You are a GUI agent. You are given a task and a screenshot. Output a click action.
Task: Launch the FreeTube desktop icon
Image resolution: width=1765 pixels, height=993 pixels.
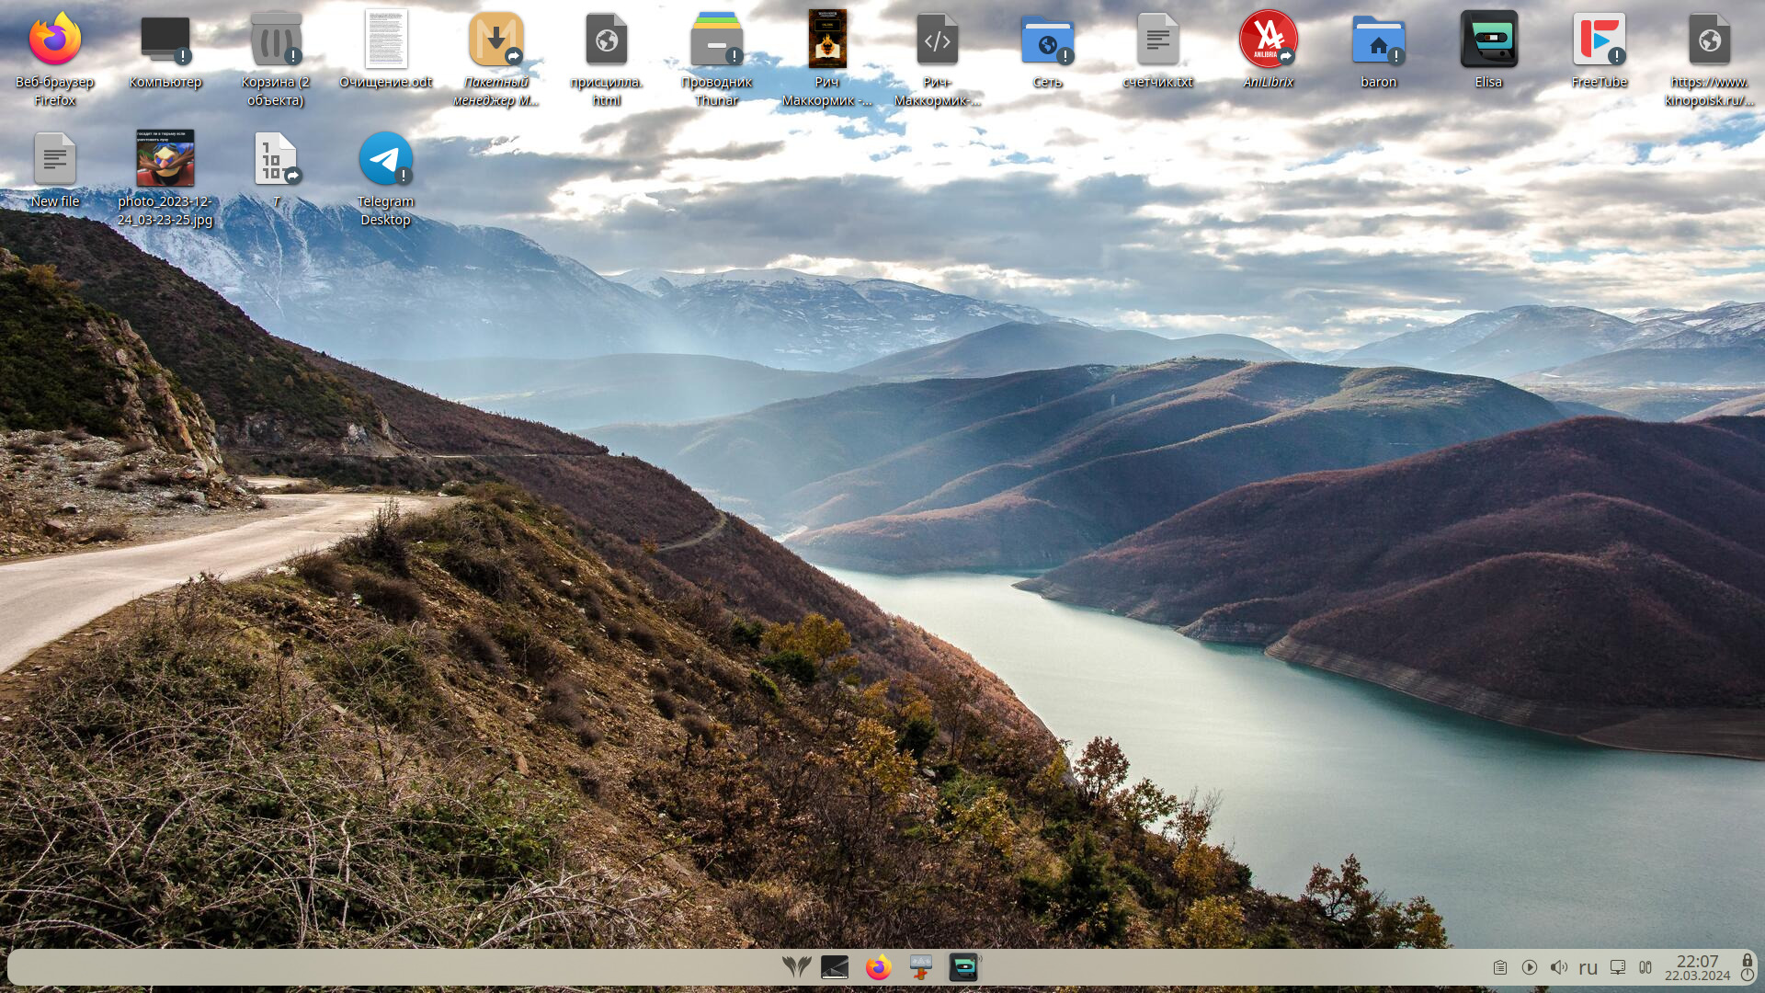[1599, 40]
